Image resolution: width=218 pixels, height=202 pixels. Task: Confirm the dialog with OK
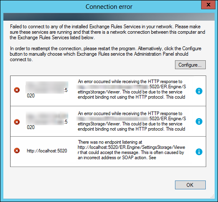pos(190,185)
